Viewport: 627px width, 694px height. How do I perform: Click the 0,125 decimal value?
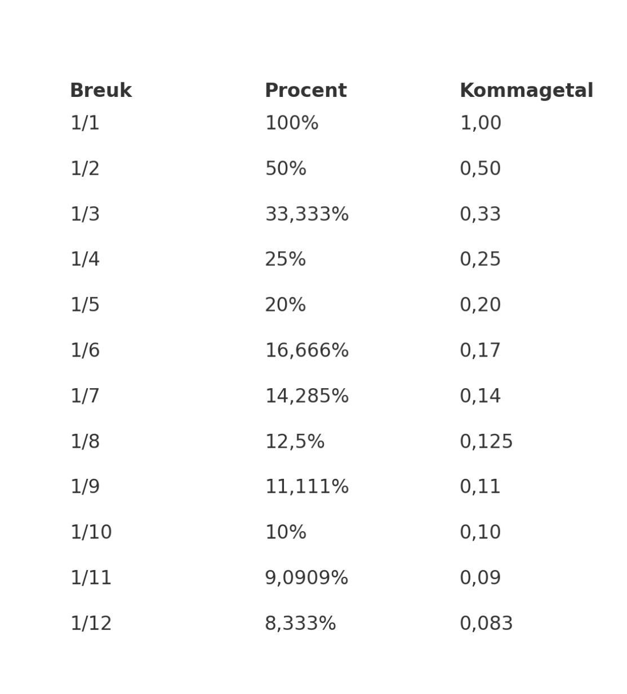click(x=487, y=442)
